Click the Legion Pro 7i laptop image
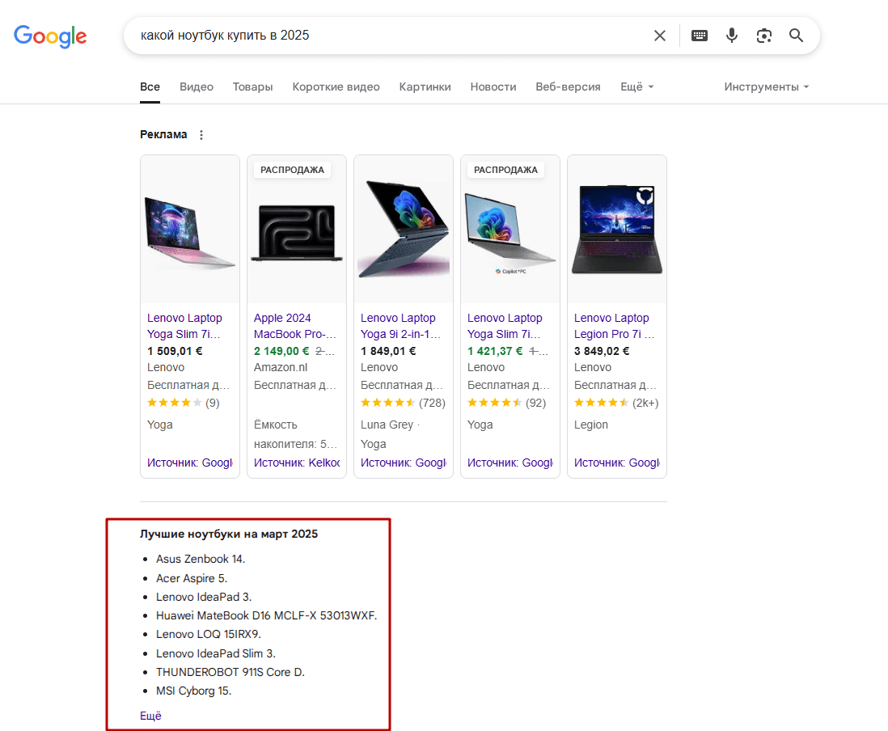 click(617, 230)
